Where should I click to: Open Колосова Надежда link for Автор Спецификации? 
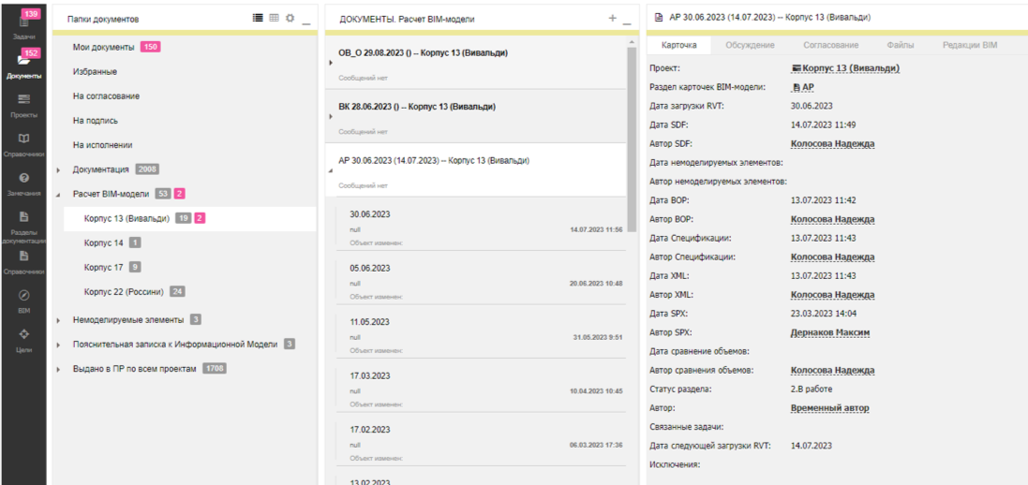(x=833, y=257)
